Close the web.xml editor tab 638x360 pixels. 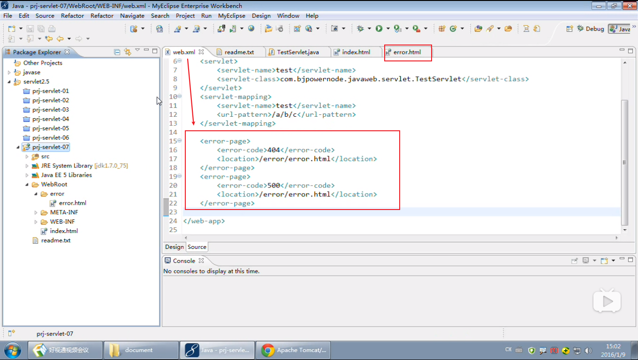(201, 52)
